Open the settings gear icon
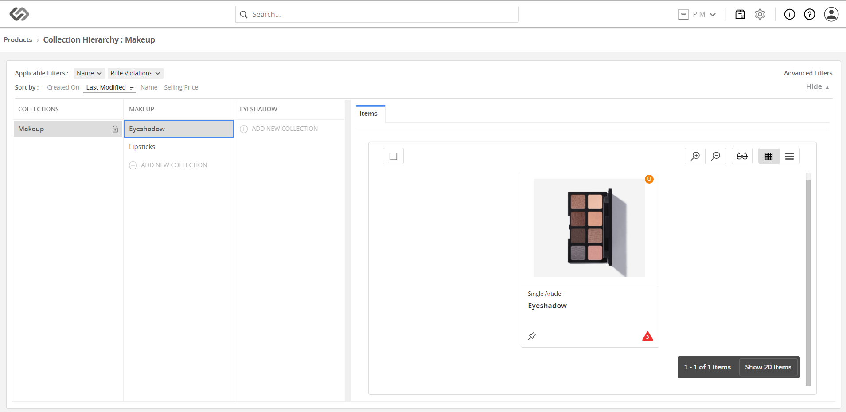The image size is (846, 412). pyautogui.click(x=760, y=14)
